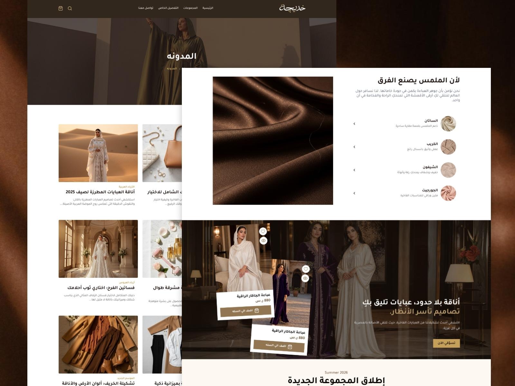Click the 880 ر.س price on white abaya card
This screenshot has width=515, height=386.
[x=263, y=301]
